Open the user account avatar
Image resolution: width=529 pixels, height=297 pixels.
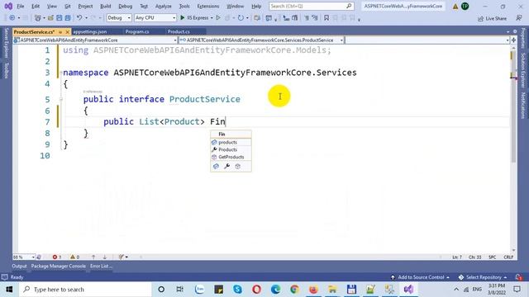click(465, 6)
